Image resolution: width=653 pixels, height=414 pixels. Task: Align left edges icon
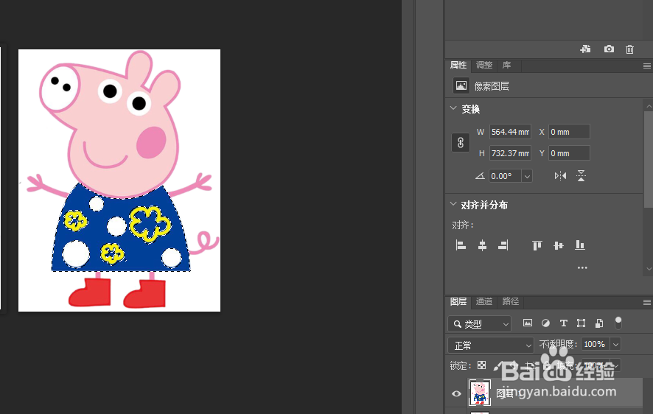461,245
